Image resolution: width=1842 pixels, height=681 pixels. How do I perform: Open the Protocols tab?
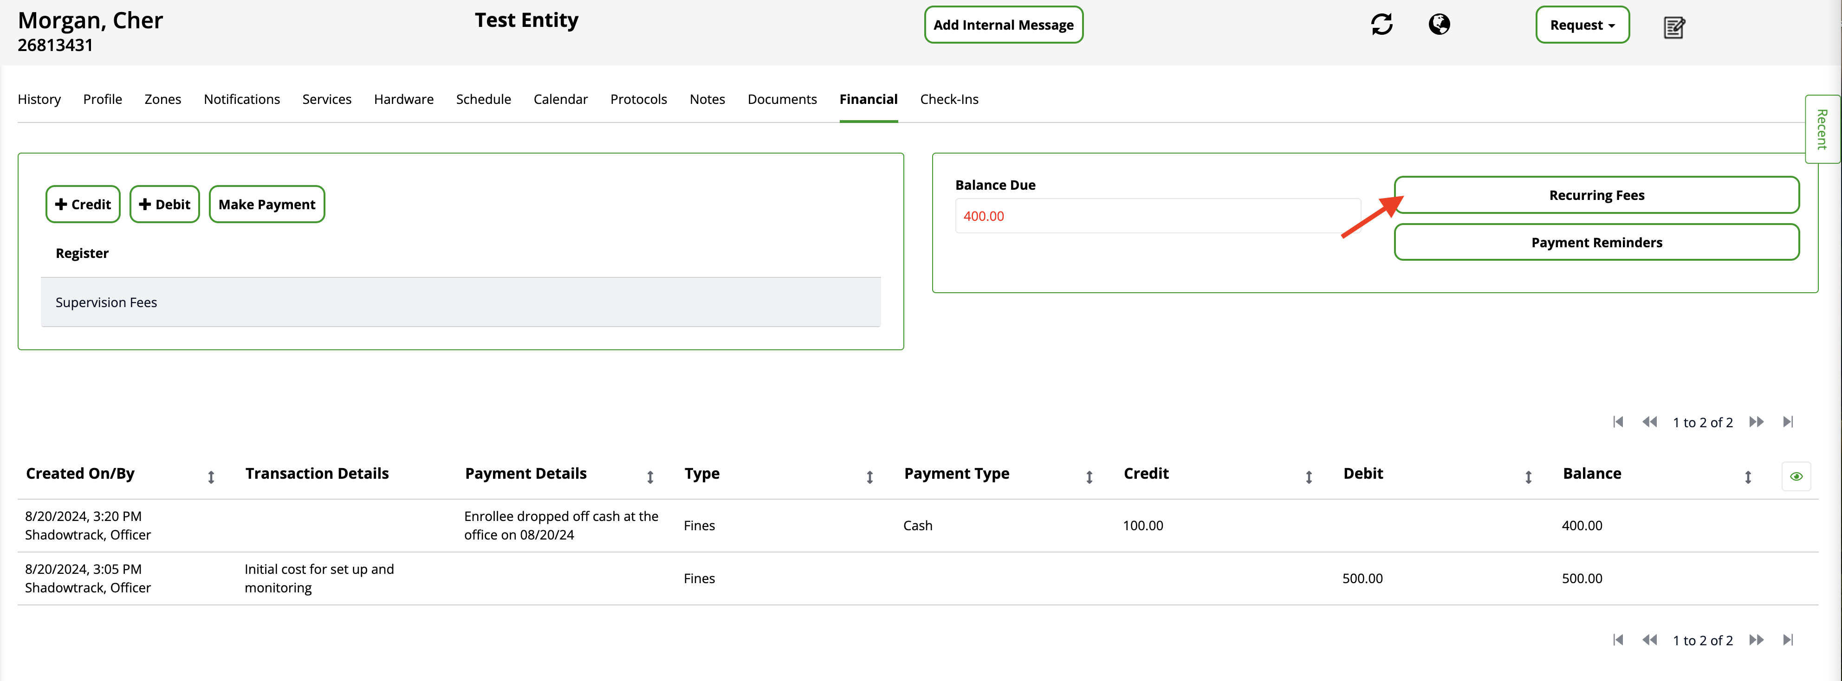tap(639, 99)
